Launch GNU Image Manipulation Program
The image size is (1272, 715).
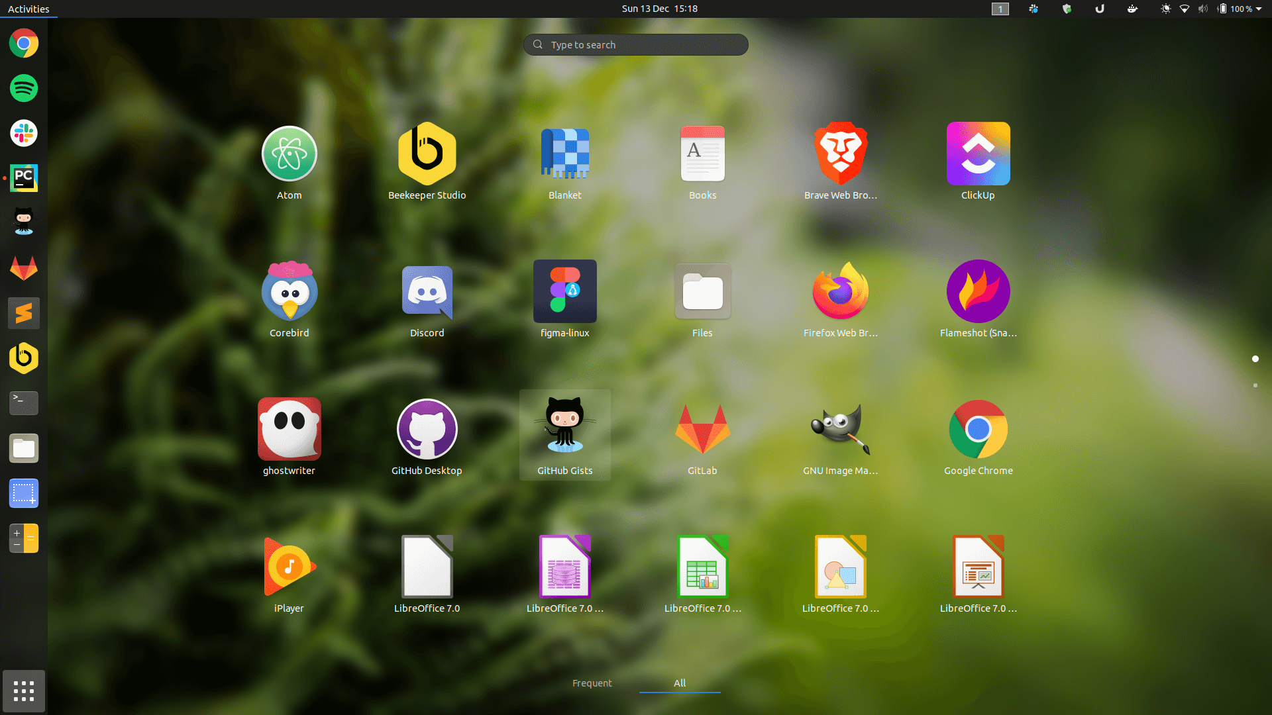tap(840, 430)
